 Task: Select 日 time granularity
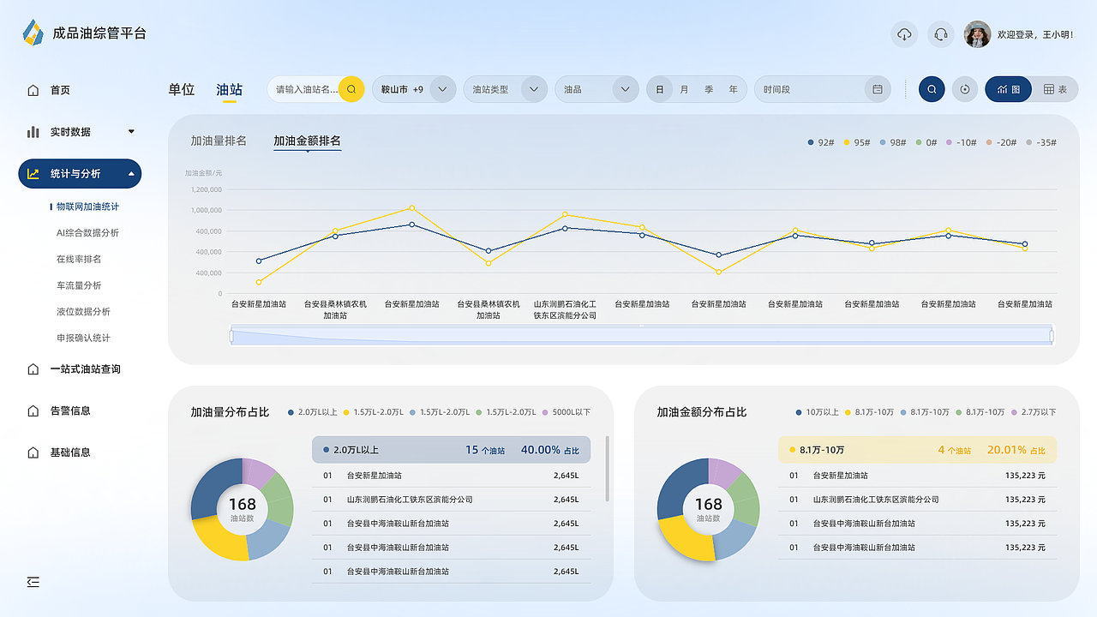[x=660, y=89]
